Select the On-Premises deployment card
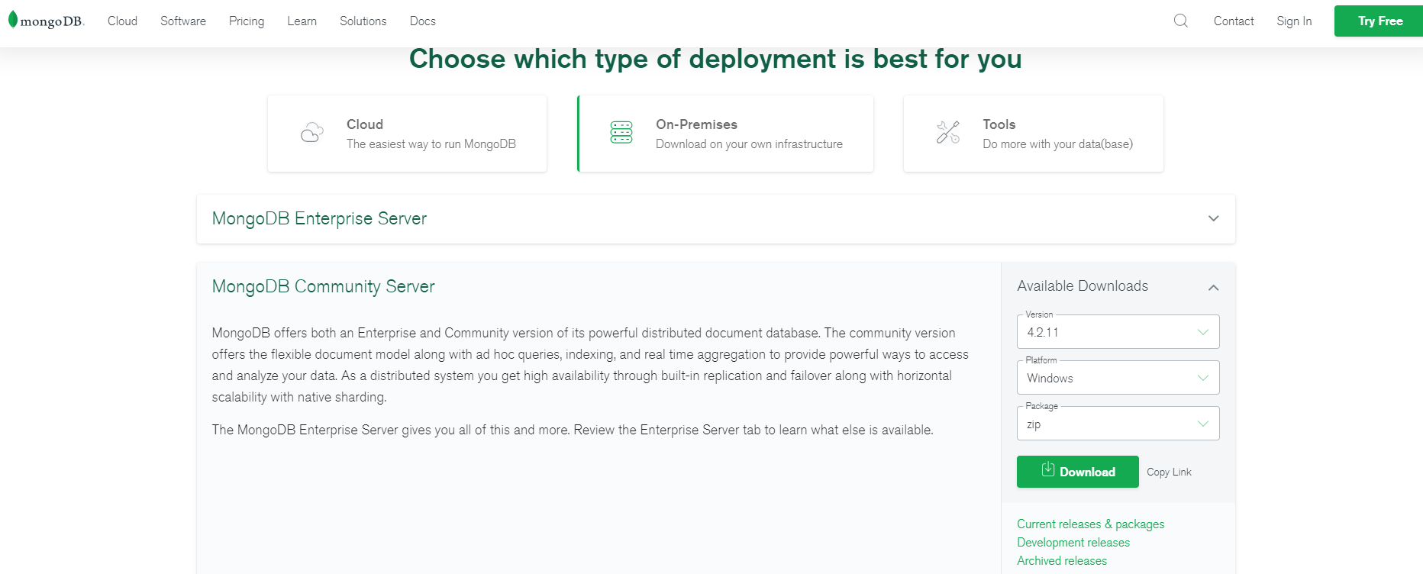The width and height of the screenshot is (1423, 574). coord(725,134)
